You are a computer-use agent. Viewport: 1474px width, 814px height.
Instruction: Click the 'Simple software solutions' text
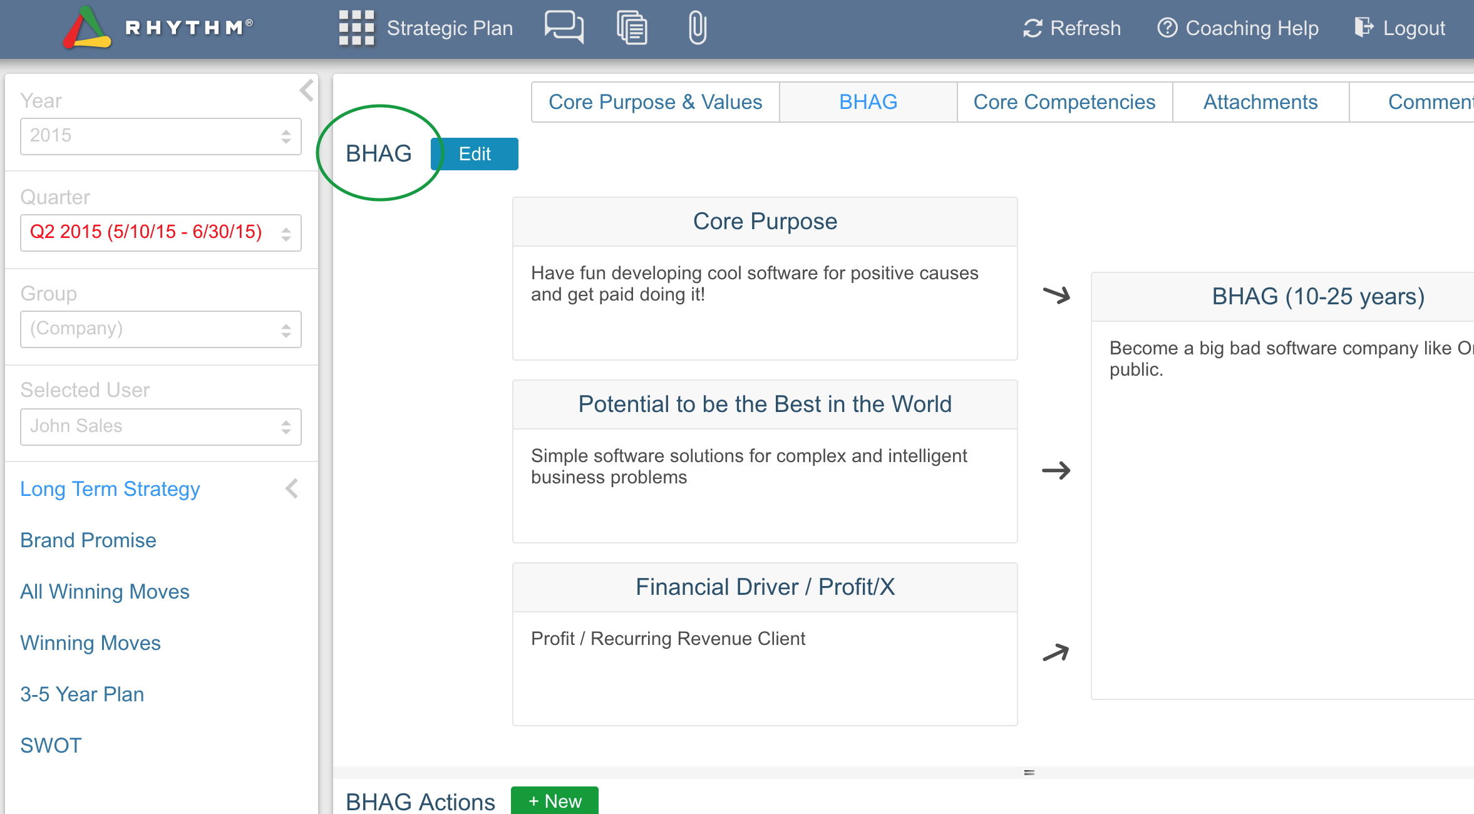pos(749,466)
